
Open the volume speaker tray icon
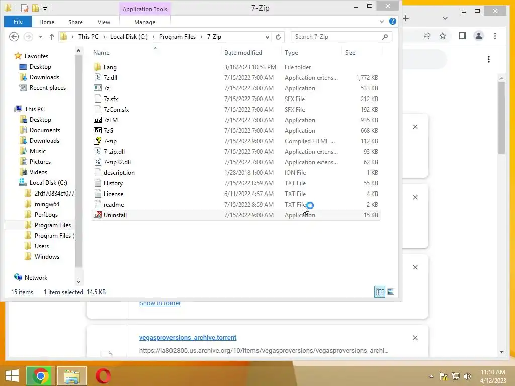(x=467, y=376)
